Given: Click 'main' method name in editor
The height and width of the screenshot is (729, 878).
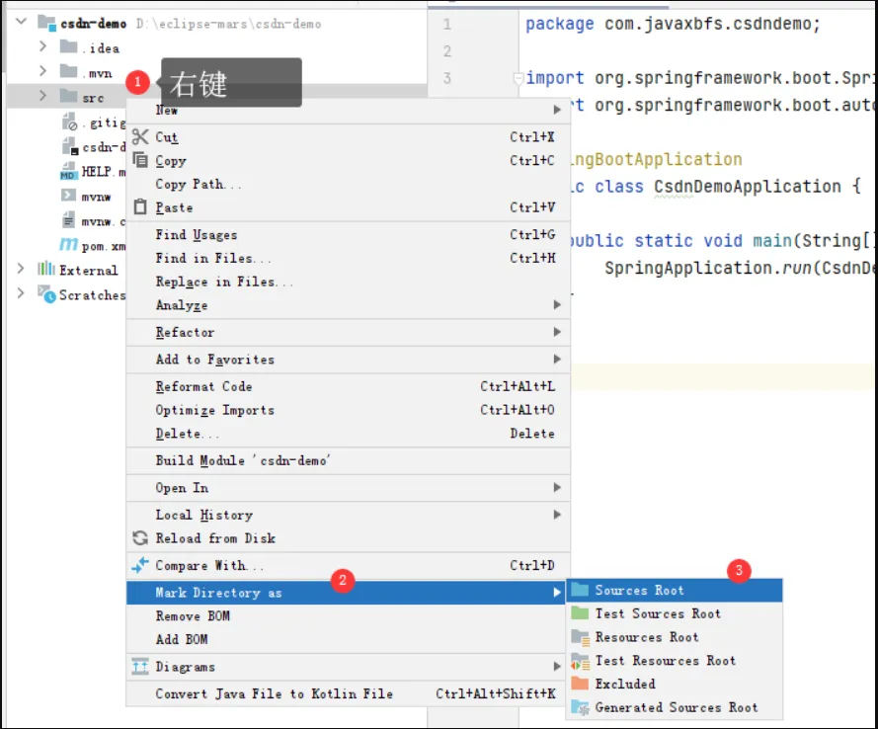Looking at the screenshot, I should 772,241.
